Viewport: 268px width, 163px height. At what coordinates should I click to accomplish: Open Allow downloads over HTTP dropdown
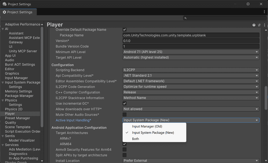(x=191, y=109)
